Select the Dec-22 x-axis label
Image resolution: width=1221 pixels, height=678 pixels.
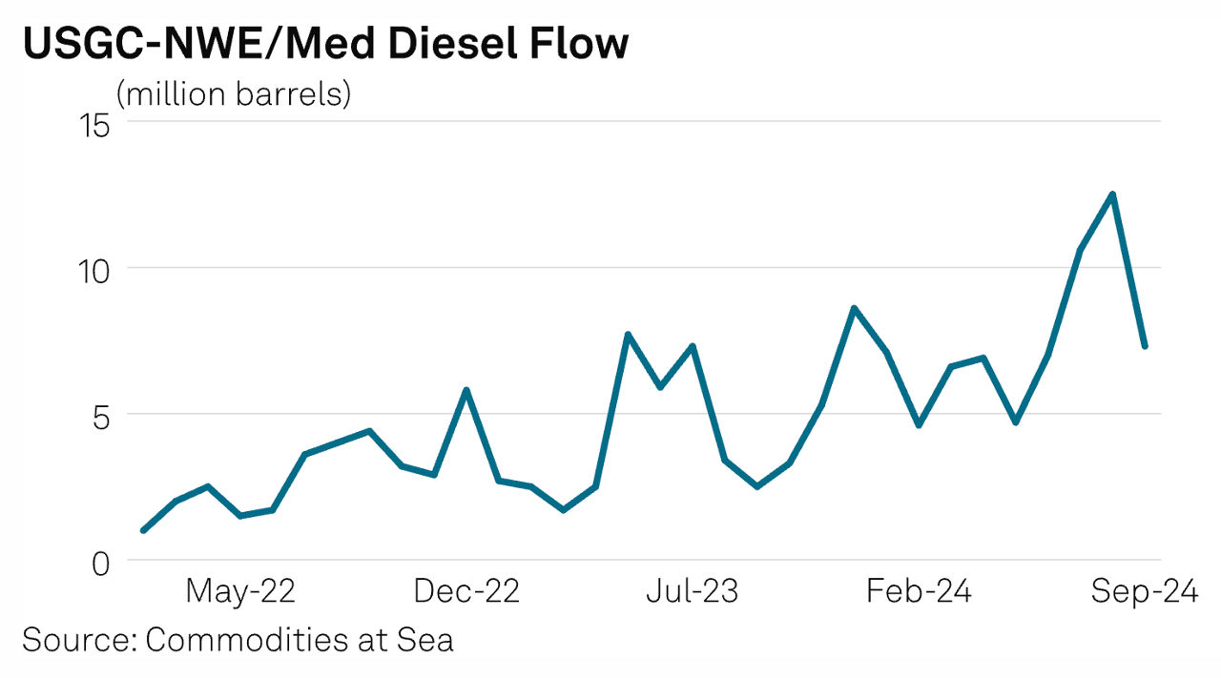(466, 592)
